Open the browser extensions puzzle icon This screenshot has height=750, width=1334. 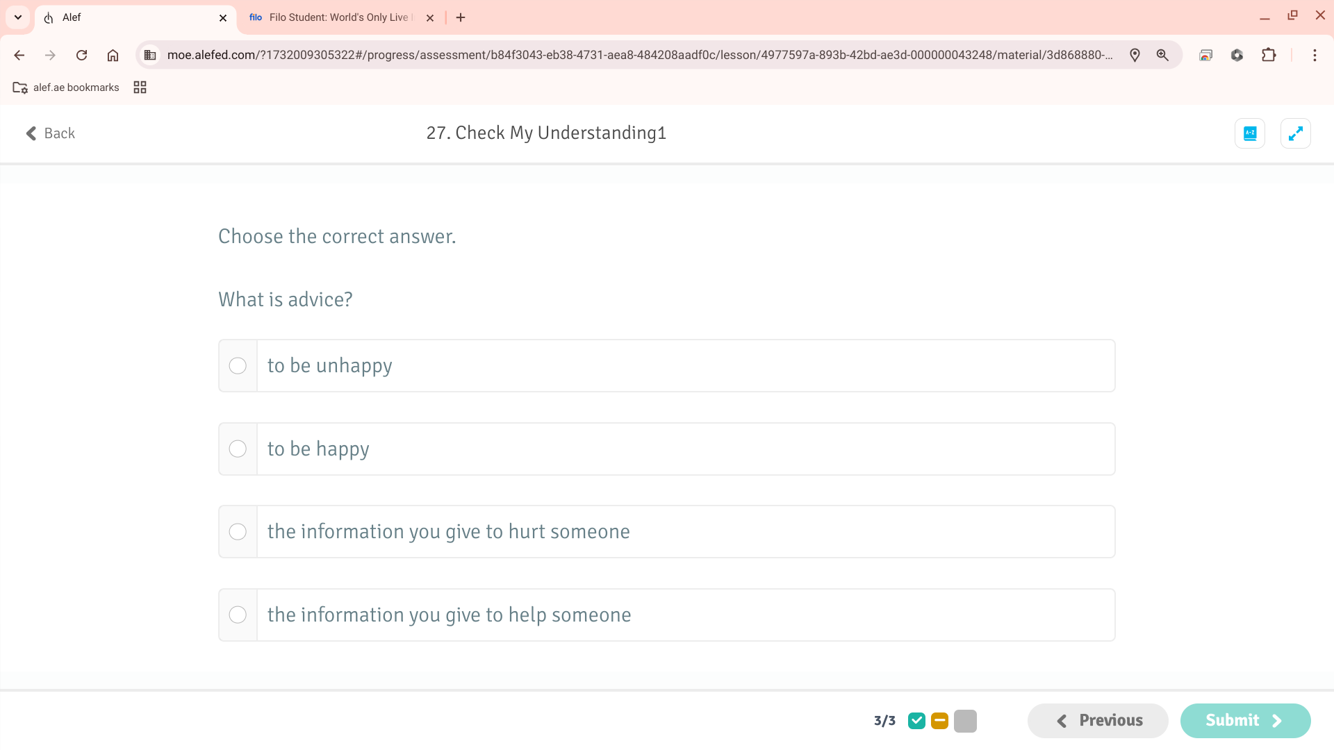[x=1269, y=55]
